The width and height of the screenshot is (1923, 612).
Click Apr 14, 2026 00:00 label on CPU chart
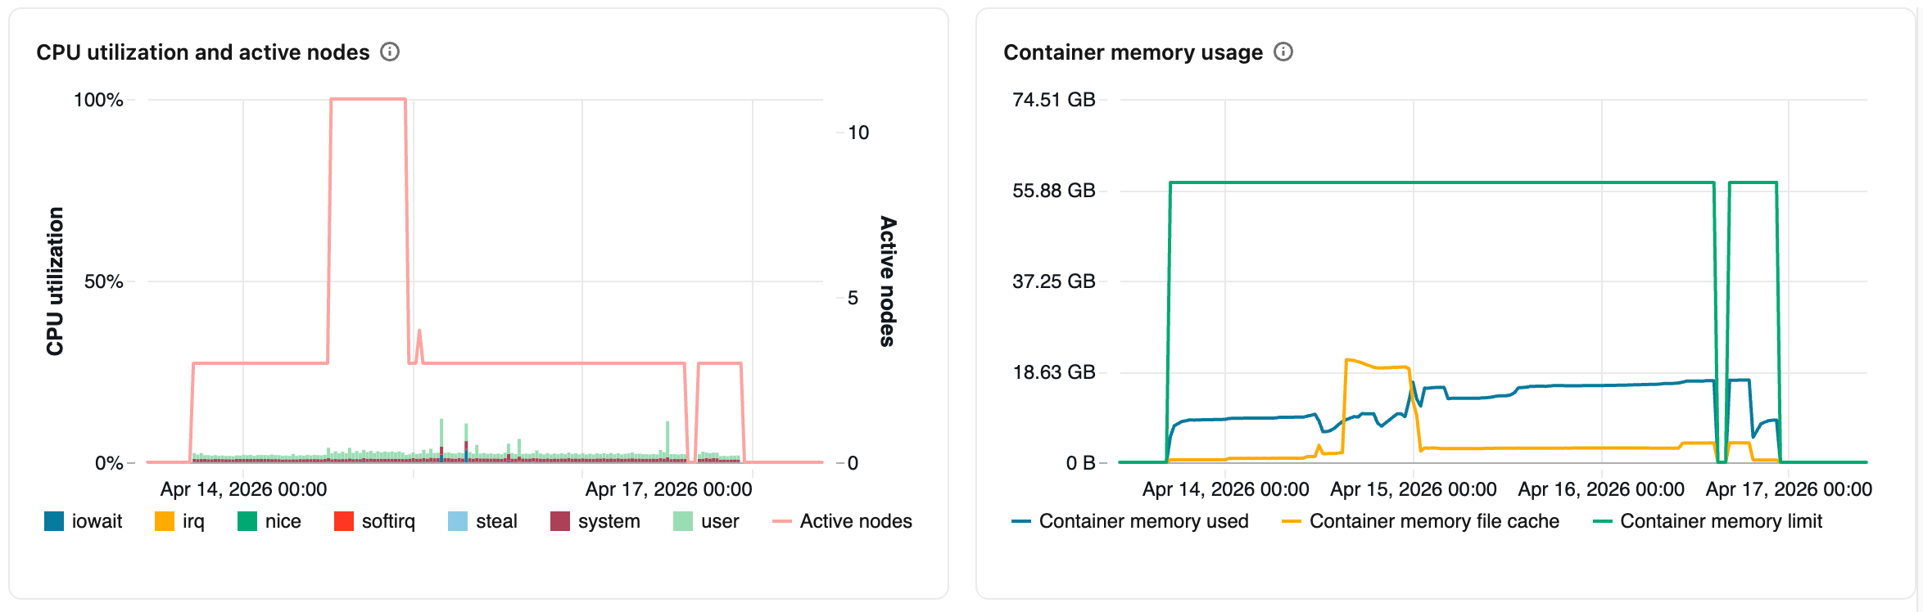click(243, 489)
